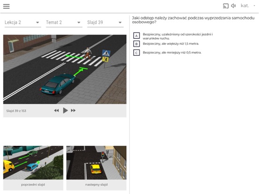Rewind to the previous slide

pos(56,111)
